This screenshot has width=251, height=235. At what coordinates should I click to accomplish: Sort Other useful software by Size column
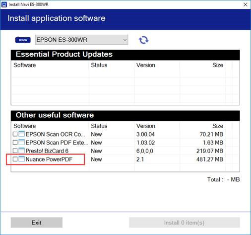point(218,126)
